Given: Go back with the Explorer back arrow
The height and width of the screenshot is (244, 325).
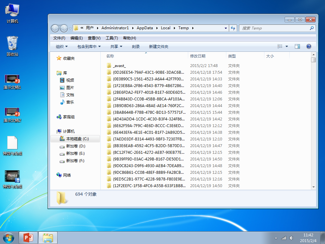Looking at the screenshot, I should pos(55,28).
